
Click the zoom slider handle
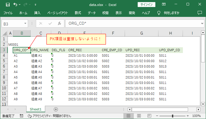[173, 116]
